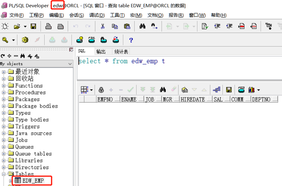Toggle the edit data lock icon
This screenshot has height=186, width=282.
click(101, 90)
